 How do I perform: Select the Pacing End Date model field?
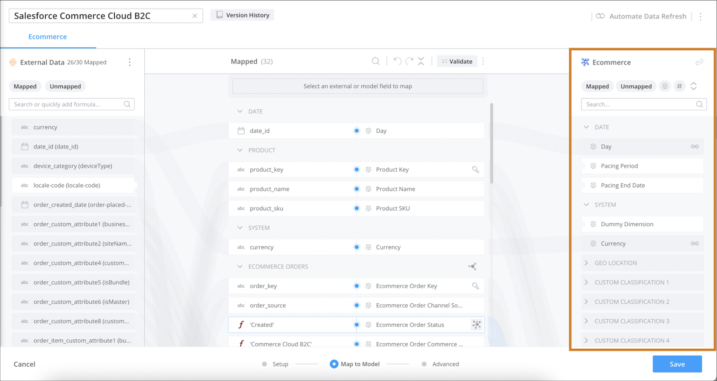click(642, 185)
